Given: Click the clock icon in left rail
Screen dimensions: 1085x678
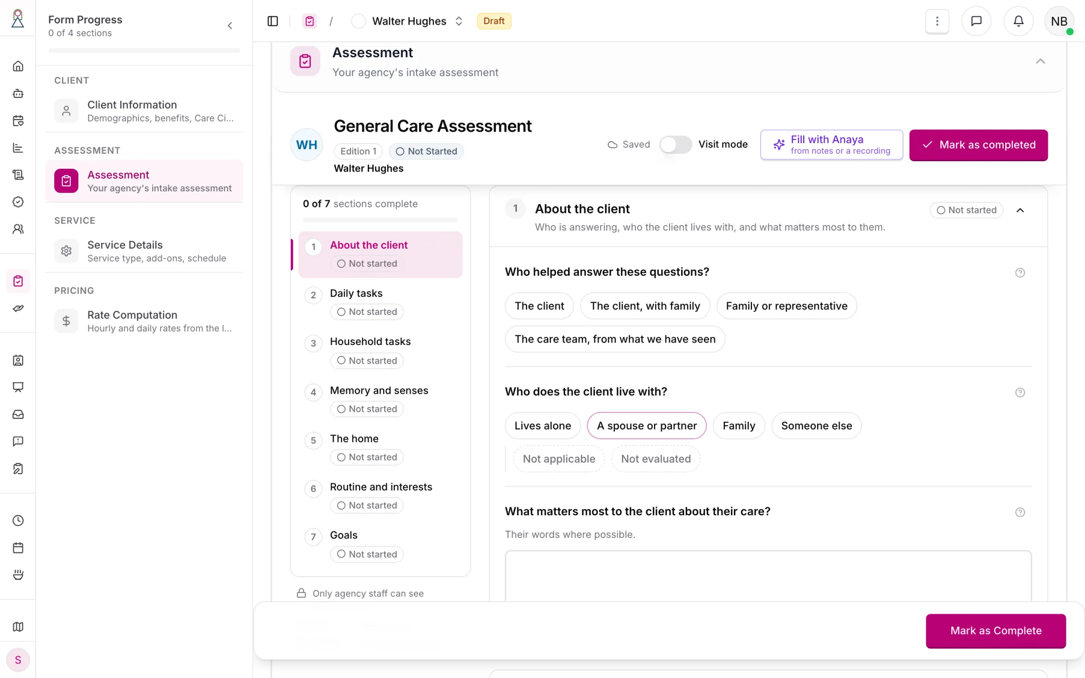Looking at the screenshot, I should click(18, 521).
